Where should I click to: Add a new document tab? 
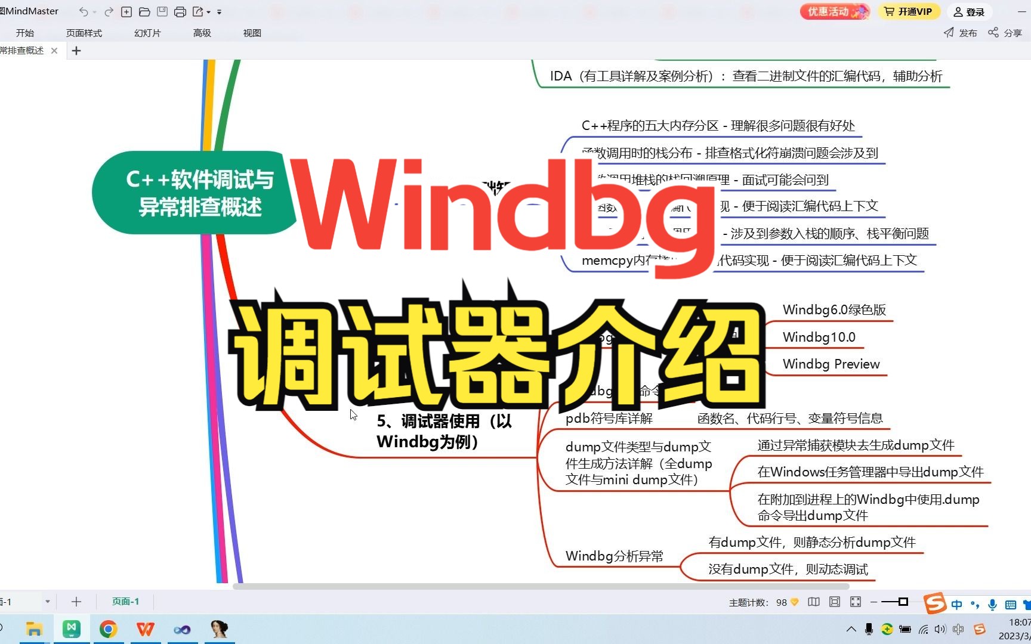[x=76, y=51]
